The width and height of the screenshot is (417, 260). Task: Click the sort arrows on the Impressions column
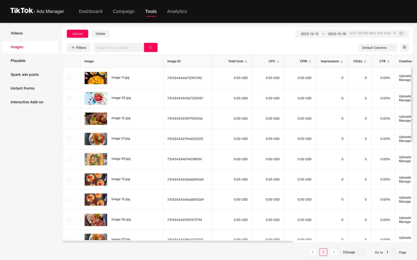pyautogui.click(x=342, y=61)
